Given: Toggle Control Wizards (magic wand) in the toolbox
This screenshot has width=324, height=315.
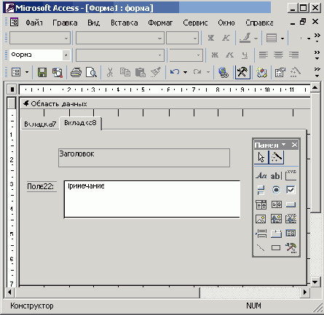Looking at the screenshot, I should click(x=277, y=157).
